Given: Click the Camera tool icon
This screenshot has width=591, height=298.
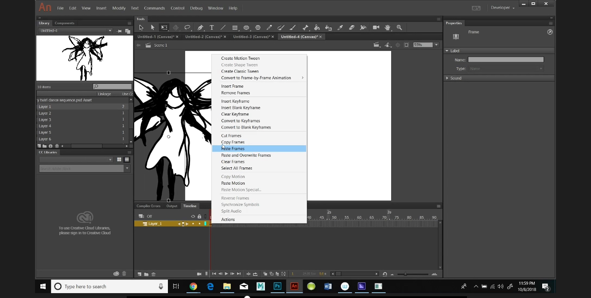Looking at the screenshot, I should coord(376,27).
